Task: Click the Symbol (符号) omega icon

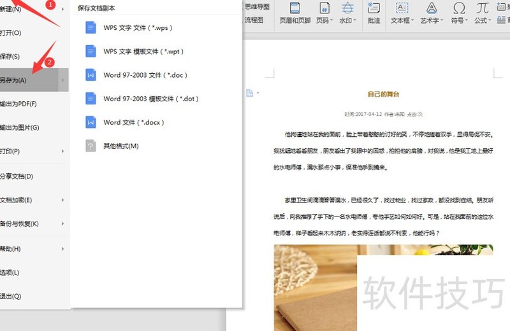Action: tap(458, 8)
